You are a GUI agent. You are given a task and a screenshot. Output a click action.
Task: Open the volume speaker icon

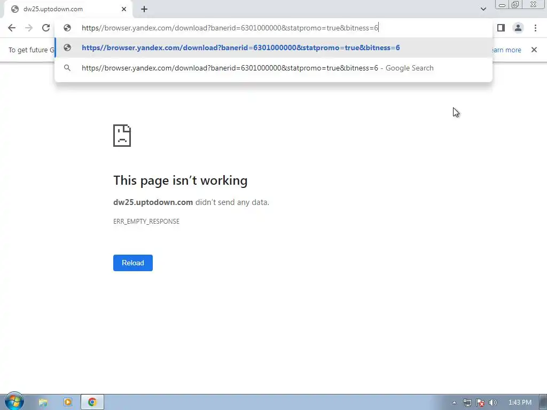tap(493, 403)
